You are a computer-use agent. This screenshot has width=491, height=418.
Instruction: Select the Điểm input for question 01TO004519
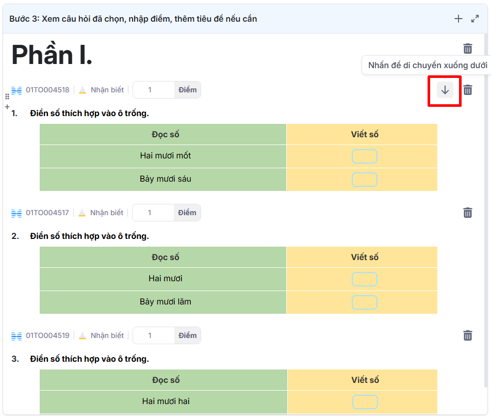tap(153, 335)
